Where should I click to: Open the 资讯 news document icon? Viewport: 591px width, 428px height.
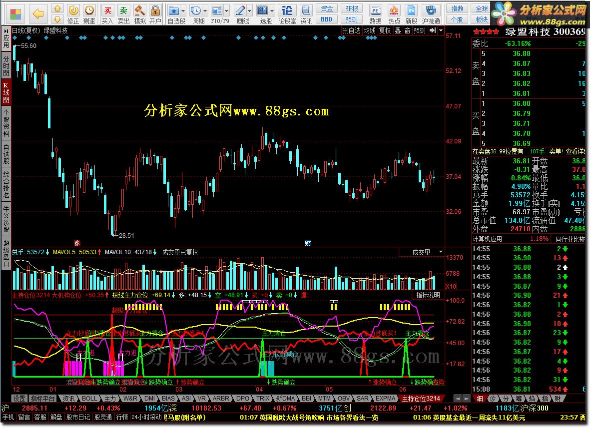point(306,10)
